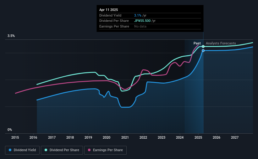Click the 2018 x-axis label

tap(70, 137)
